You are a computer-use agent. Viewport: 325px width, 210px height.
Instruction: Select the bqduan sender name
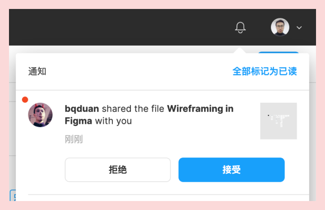pos(82,109)
